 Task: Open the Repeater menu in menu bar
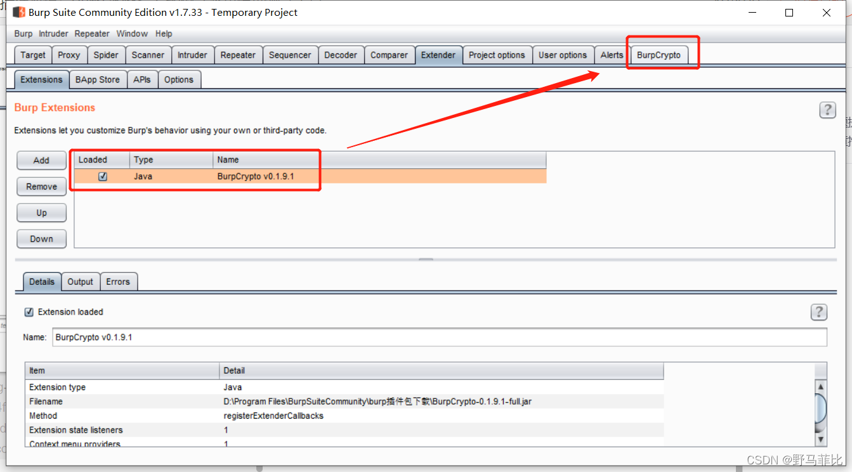(92, 34)
